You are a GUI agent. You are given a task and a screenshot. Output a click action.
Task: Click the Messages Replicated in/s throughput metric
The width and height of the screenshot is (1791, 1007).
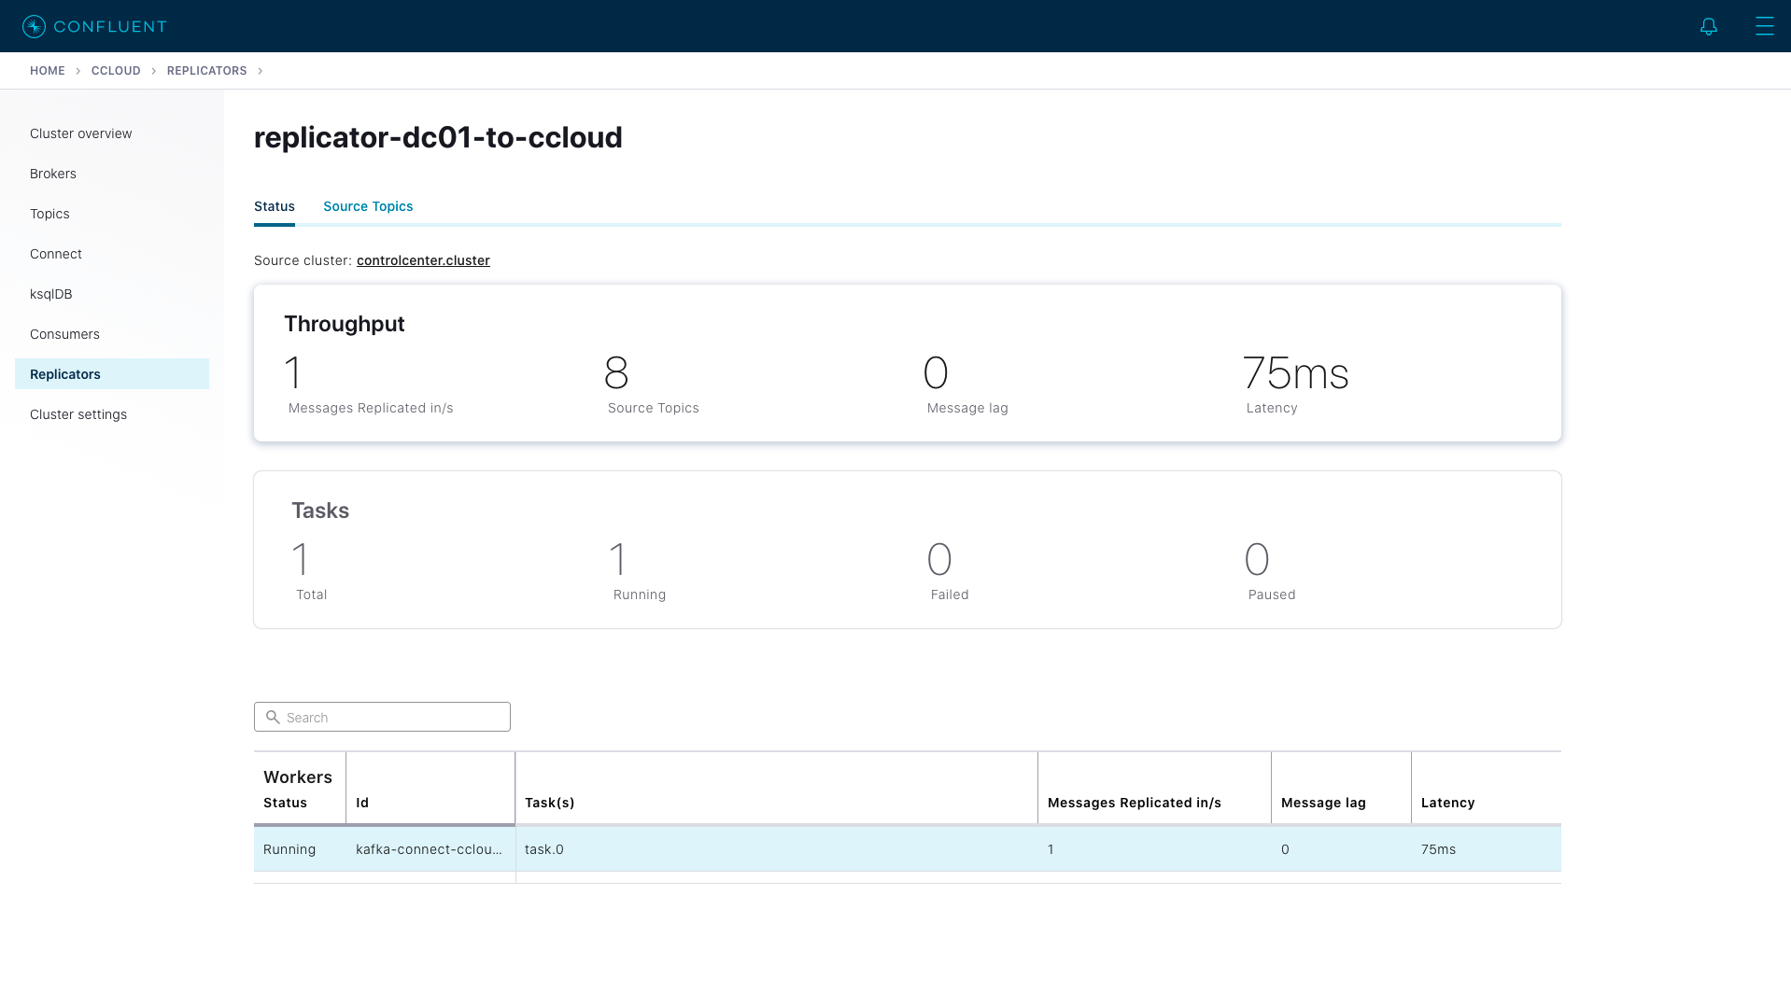coord(369,385)
